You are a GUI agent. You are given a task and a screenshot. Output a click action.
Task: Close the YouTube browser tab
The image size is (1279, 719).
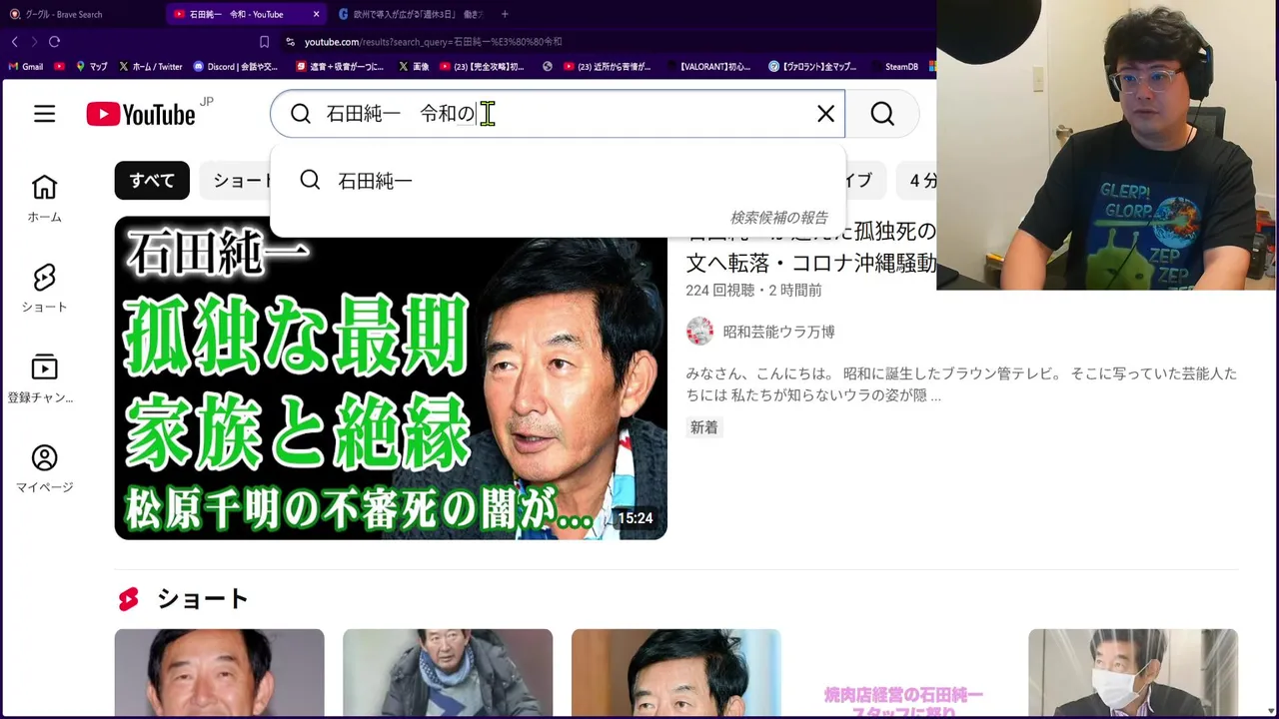[316, 14]
